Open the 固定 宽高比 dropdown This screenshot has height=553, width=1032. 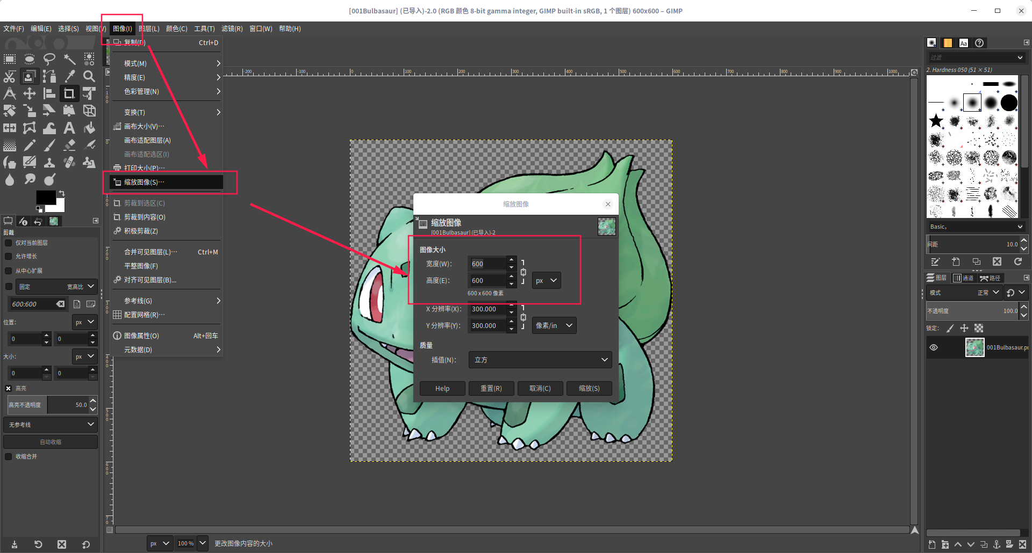point(56,287)
